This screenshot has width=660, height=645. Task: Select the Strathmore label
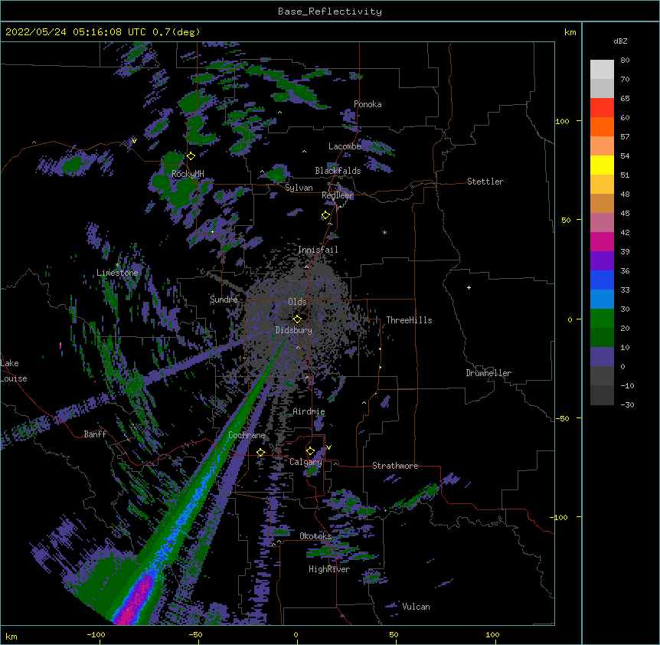[x=395, y=466]
